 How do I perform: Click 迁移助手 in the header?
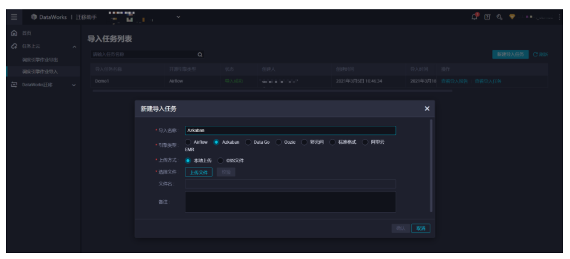pyautogui.click(x=86, y=17)
